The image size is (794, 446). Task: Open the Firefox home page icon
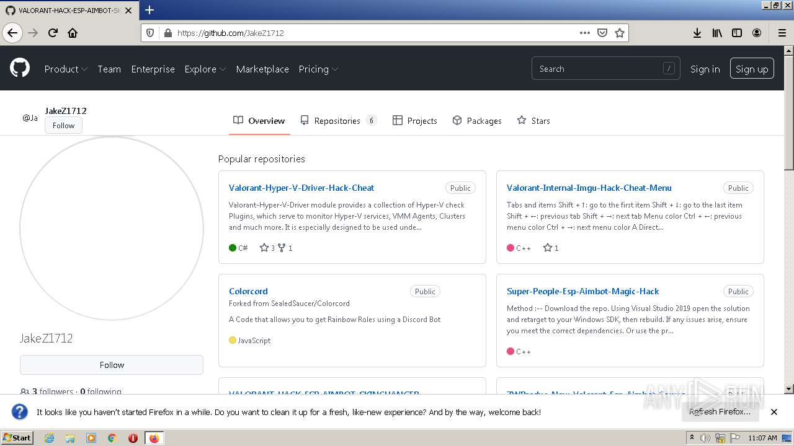point(73,33)
